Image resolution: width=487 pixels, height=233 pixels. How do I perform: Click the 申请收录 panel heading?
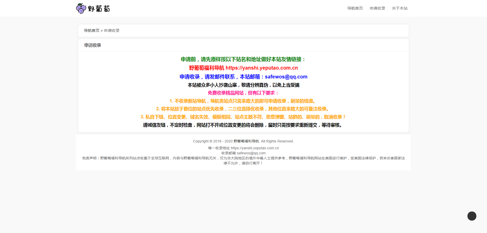point(93,45)
